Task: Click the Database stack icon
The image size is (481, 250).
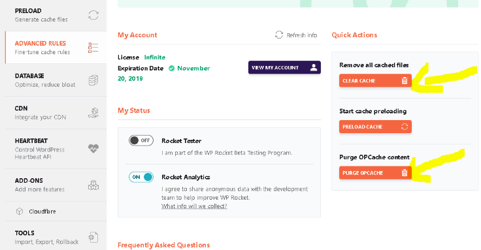Action: 93,80
